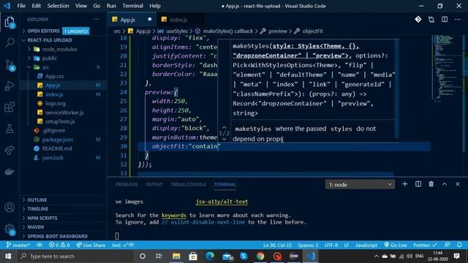Open the Explorer view in activity bar
The width and height of the screenshot is (468, 263).
(x=10, y=23)
